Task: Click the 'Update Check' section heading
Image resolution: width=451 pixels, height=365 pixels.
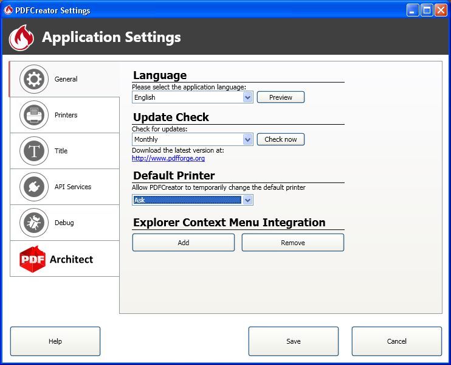Action: coord(171,117)
